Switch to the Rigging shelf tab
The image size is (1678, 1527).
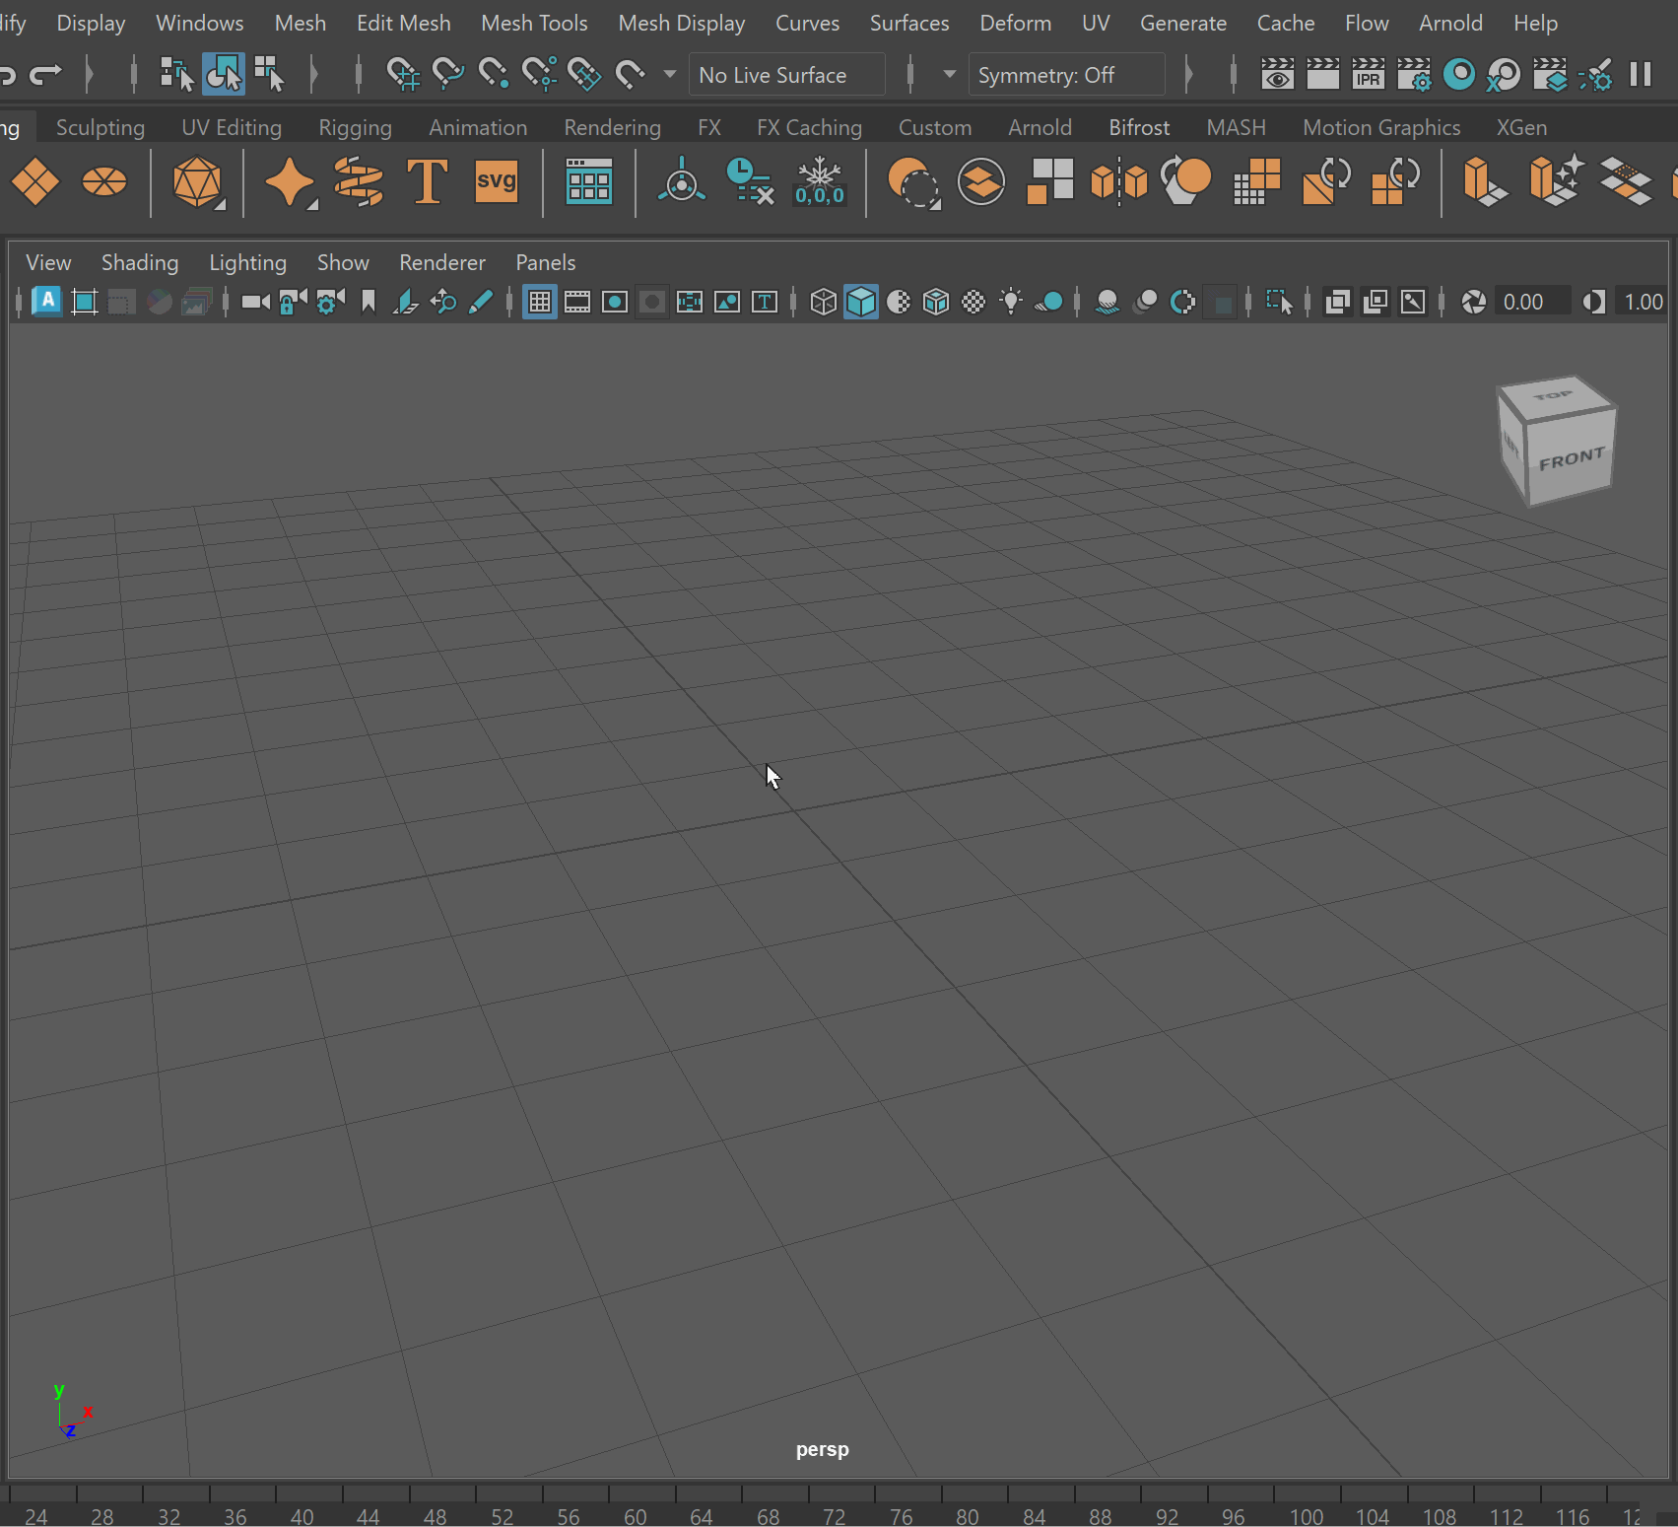355,127
